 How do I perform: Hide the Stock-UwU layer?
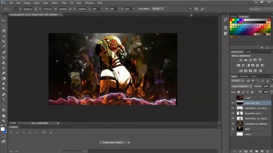coord(233,103)
